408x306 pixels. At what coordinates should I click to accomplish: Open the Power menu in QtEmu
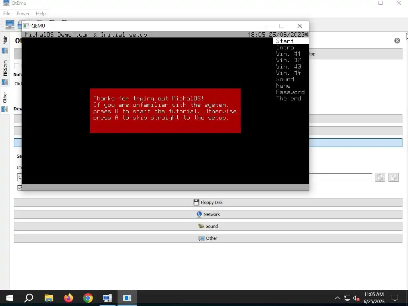pos(23,13)
